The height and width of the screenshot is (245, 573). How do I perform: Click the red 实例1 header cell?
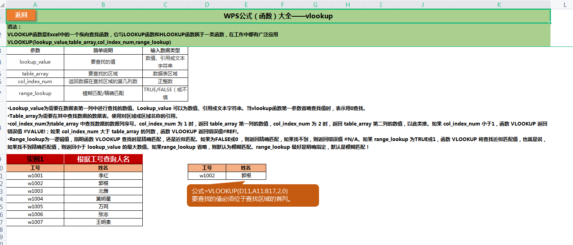[35, 159]
